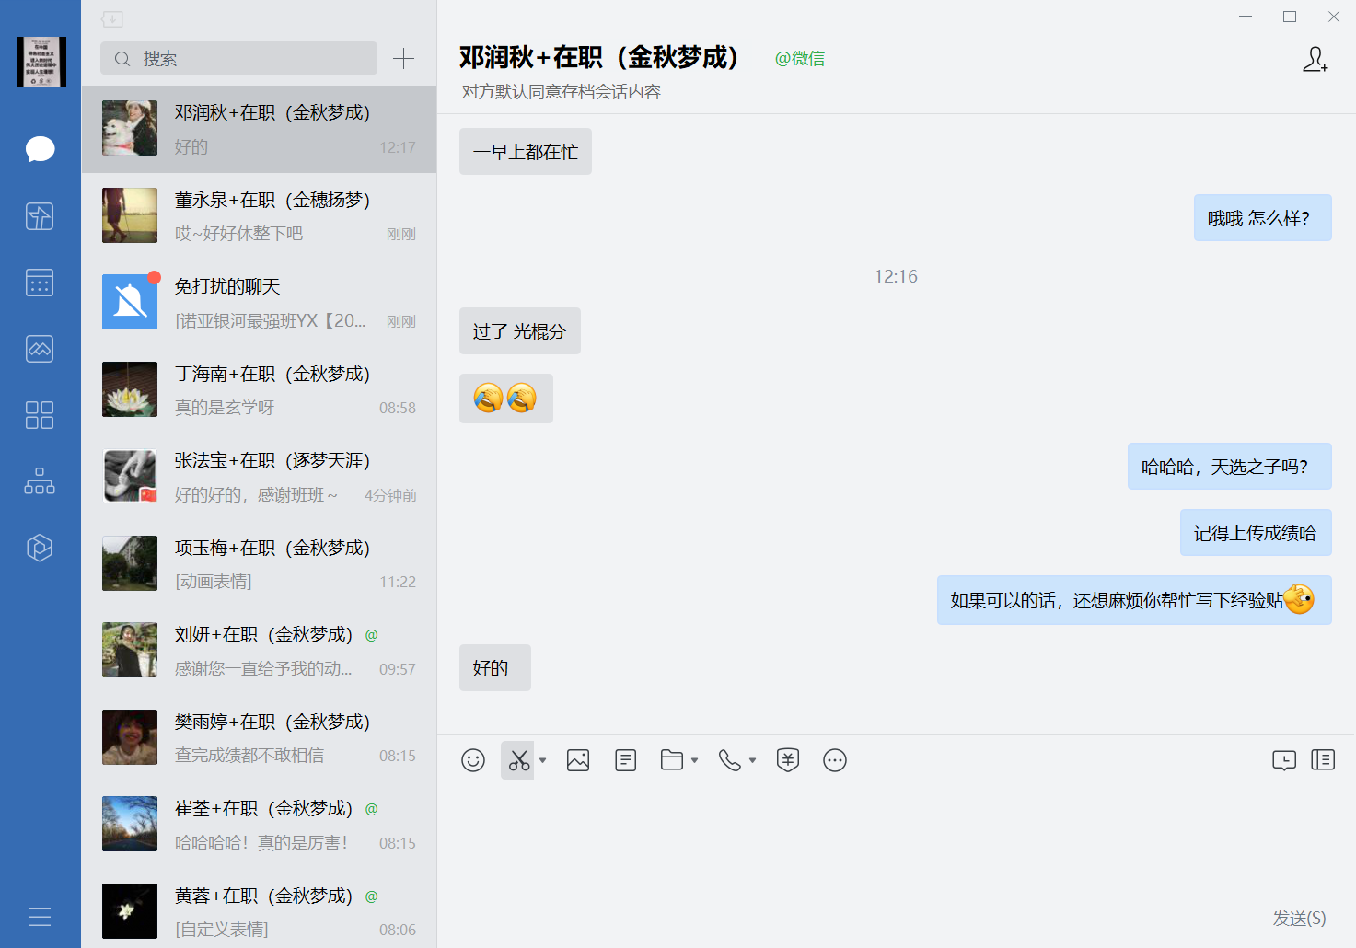The image size is (1356, 948).
Task: Open more options ellipsis in toolbar
Action: (x=835, y=760)
